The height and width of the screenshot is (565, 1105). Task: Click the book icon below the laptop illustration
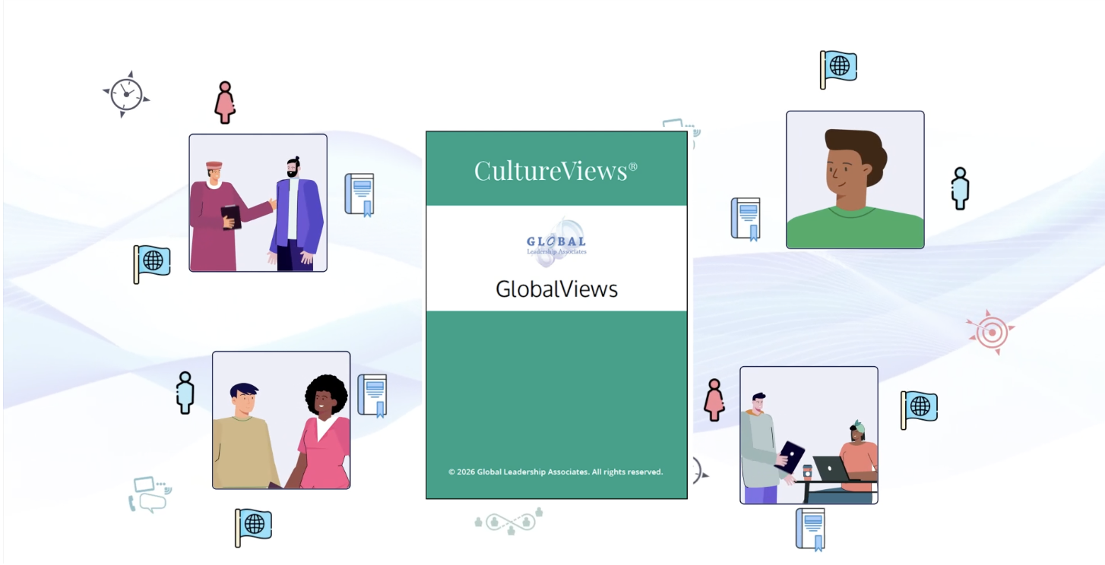(x=810, y=529)
